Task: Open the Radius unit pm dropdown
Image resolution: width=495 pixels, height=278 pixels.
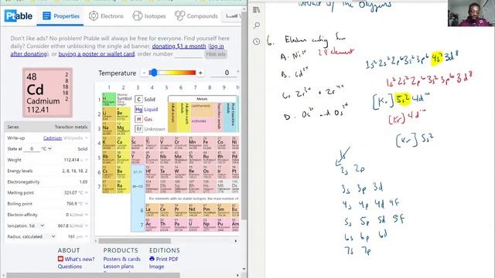Action: pyautogui.click(x=83, y=236)
